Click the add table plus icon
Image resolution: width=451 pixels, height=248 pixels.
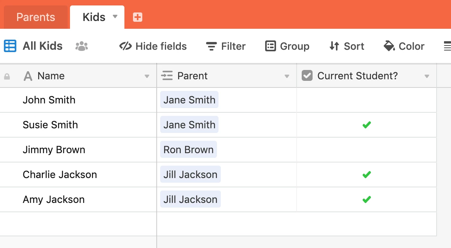click(138, 17)
